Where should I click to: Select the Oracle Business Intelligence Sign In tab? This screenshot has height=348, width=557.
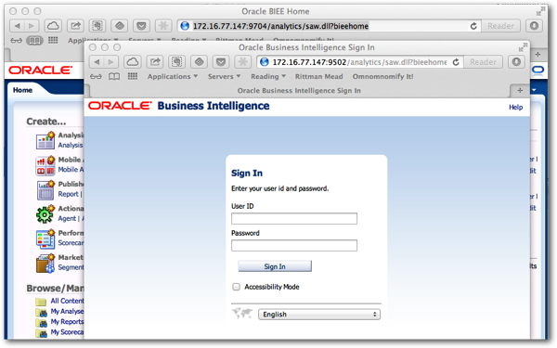[x=299, y=91]
